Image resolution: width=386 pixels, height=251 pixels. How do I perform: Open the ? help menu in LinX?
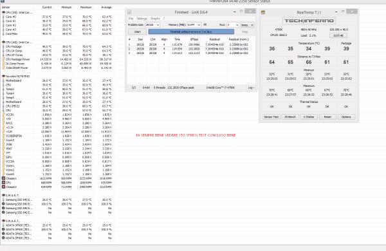point(164,19)
